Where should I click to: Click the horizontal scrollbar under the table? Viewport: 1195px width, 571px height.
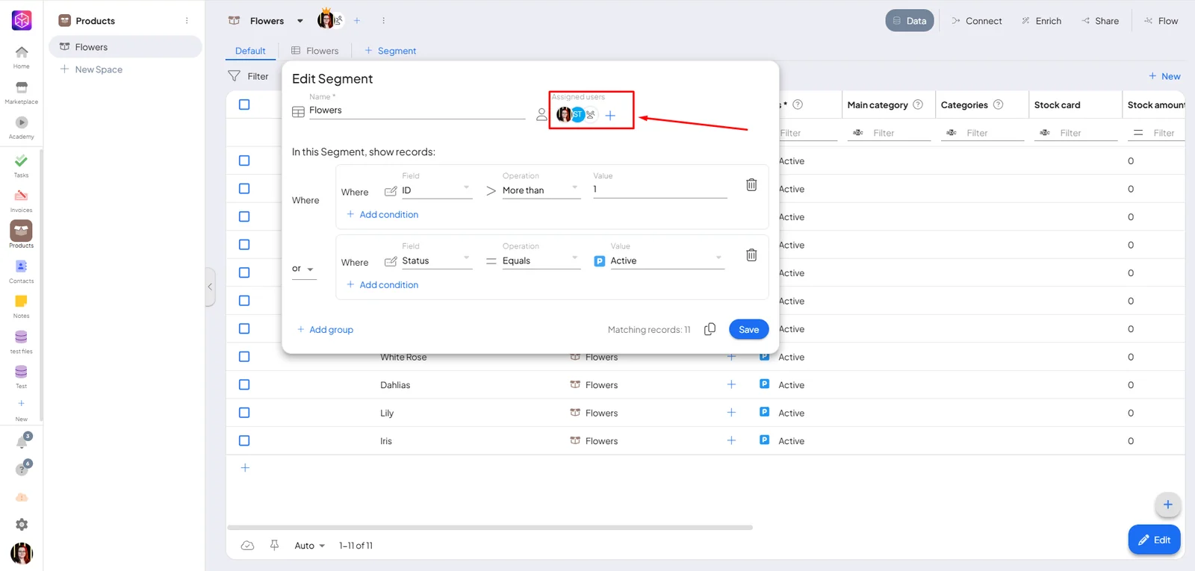[490, 528]
